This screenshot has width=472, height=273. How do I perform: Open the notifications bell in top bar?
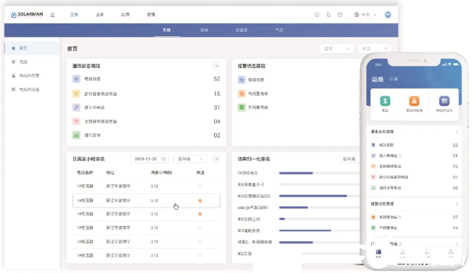tap(328, 14)
